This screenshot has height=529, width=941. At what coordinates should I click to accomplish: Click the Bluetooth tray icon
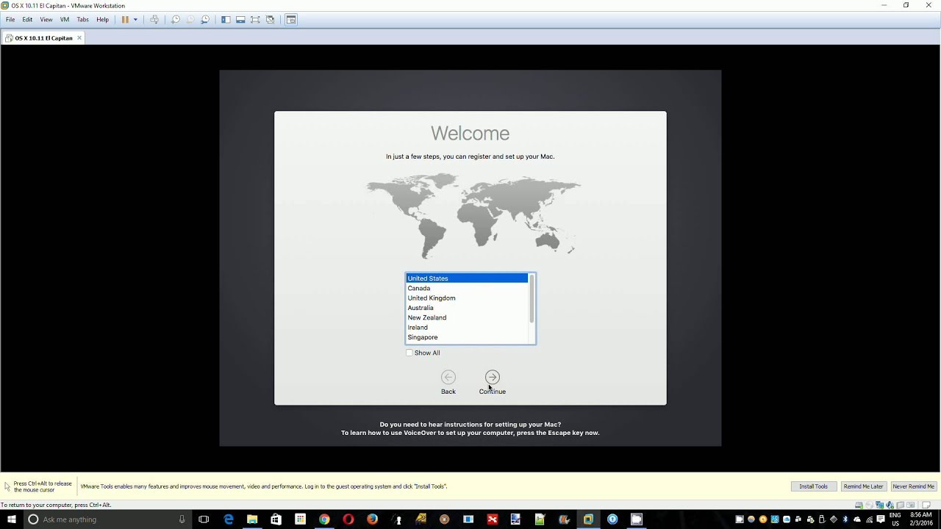click(845, 519)
